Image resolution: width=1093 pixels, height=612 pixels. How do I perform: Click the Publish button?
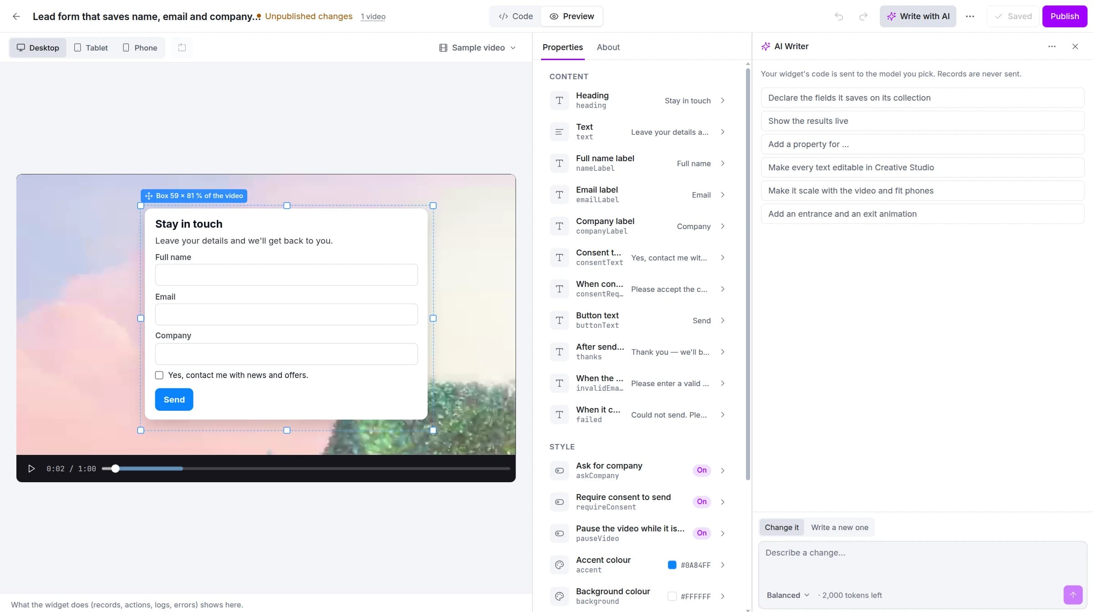(x=1064, y=16)
